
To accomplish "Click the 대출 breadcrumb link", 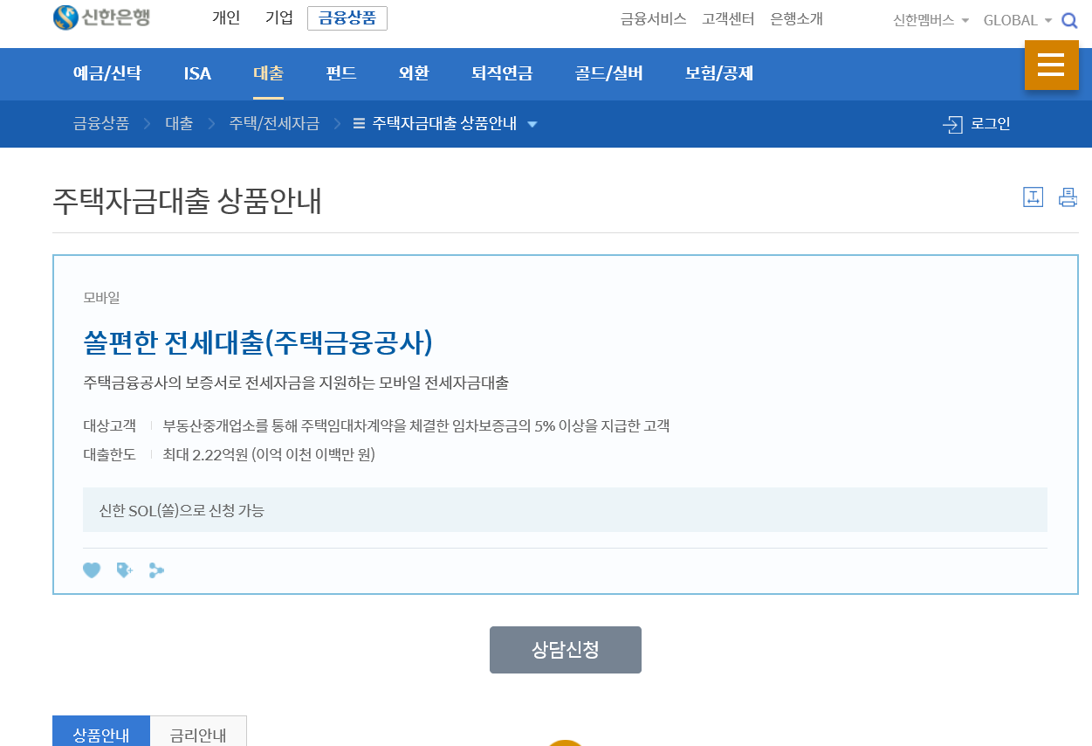I will pyautogui.click(x=179, y=124).
